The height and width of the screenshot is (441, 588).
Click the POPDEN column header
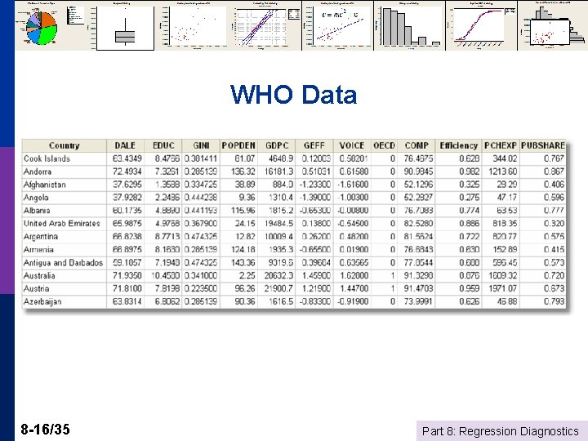coord(238,145)
